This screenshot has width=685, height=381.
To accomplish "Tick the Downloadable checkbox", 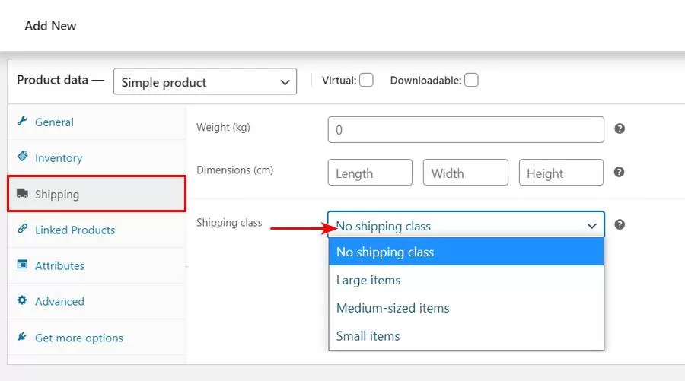I will point(471,80).
